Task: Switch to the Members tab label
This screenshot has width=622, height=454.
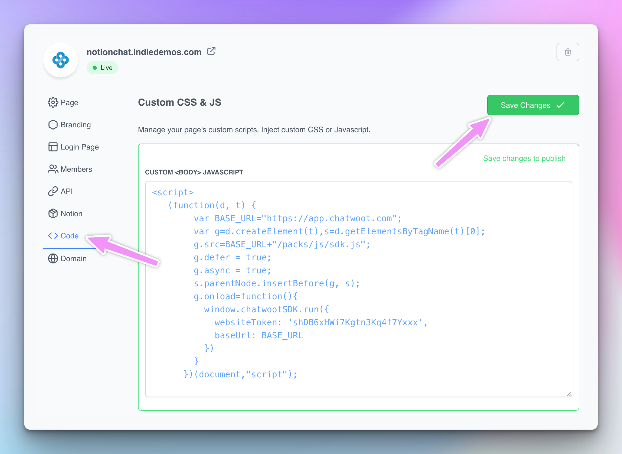Action: point(76,169)
